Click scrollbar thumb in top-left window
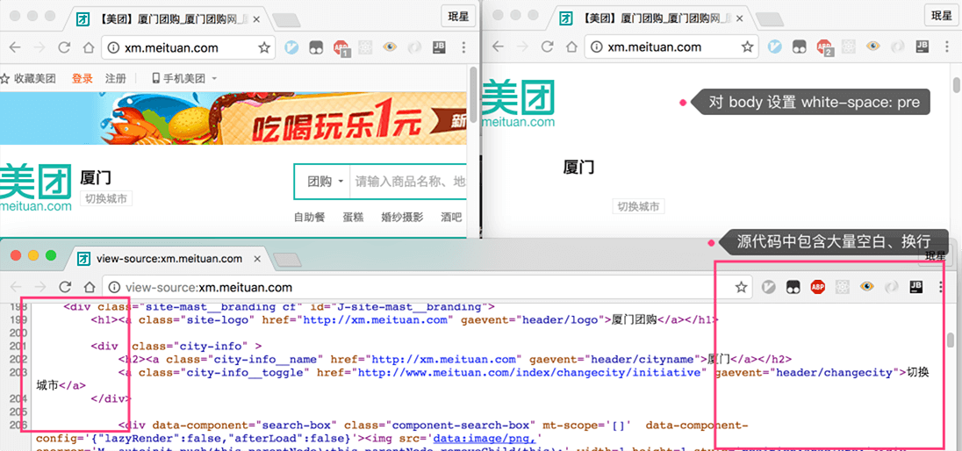The height and width of the screenshot is (451, 962). click(x=473, y=95)
